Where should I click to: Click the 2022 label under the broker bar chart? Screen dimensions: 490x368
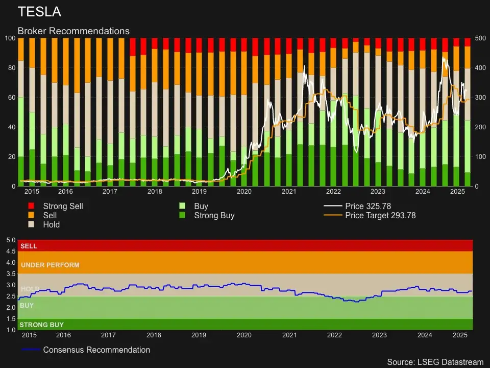point(333,192)
